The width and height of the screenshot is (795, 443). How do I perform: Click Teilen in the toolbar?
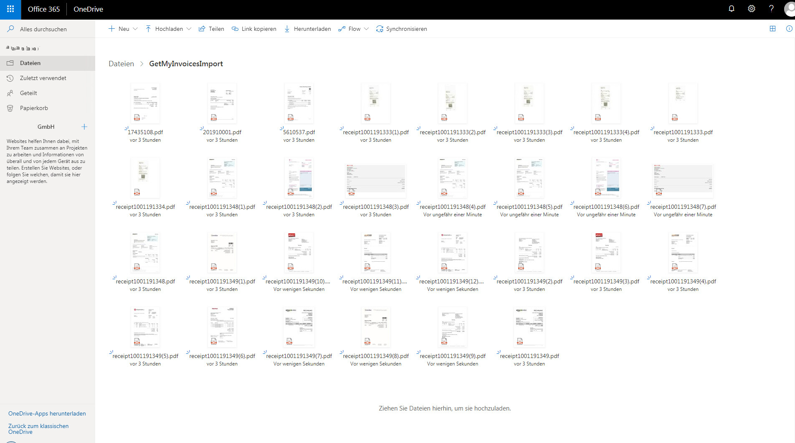pos(211,29)
